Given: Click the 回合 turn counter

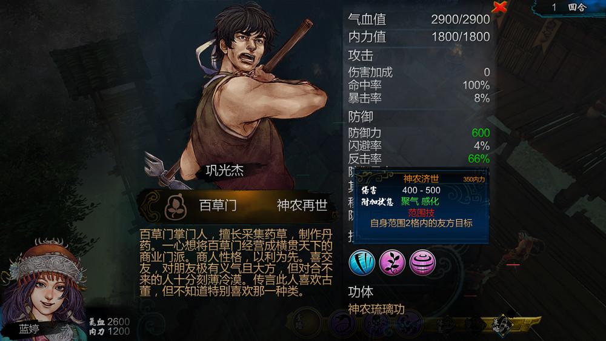Looking at the screenshot, I should click(x=577, y=7).
